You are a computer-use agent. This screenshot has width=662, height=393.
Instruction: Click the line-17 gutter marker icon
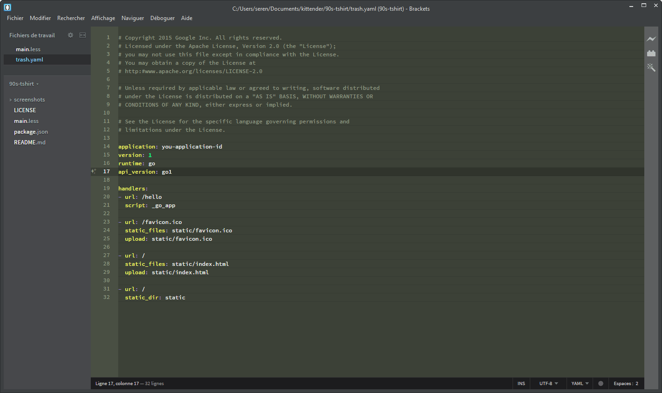click(x=94, y=171)
